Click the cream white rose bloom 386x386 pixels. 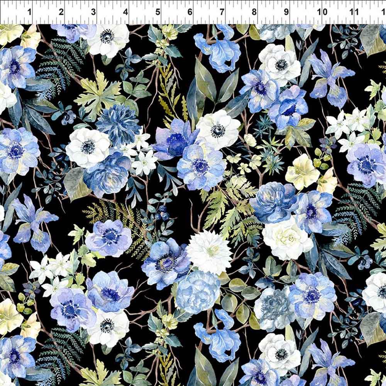[287, 237]
